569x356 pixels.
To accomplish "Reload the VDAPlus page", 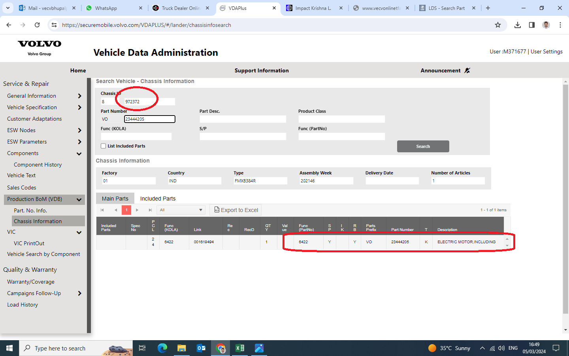I will pos(37,25).
